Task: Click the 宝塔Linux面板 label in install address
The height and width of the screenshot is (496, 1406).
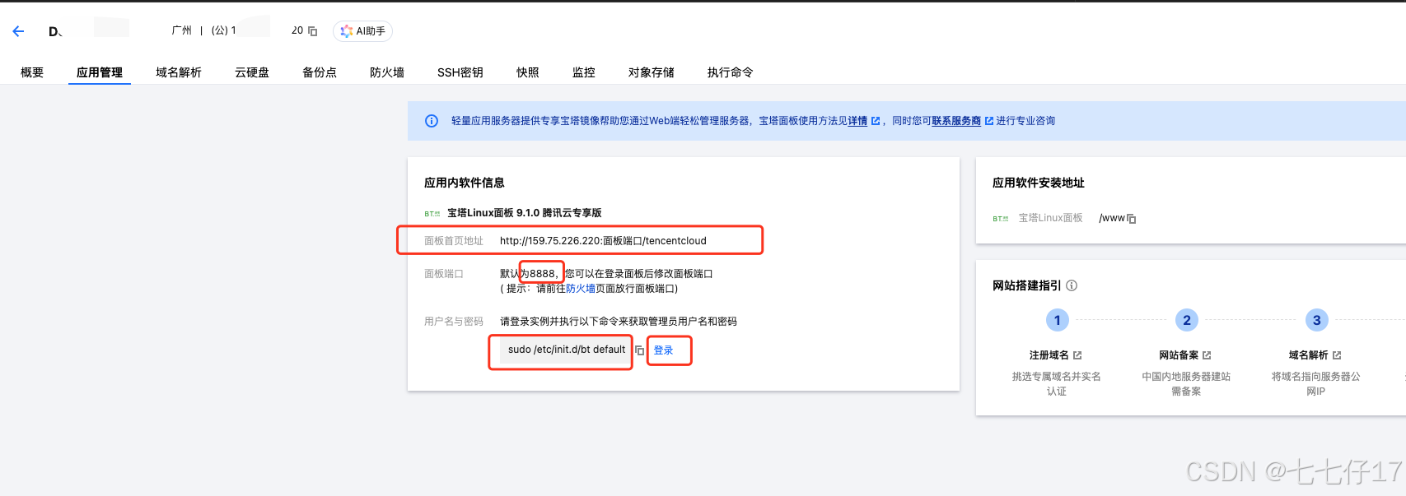Action: coord(1050,218)
